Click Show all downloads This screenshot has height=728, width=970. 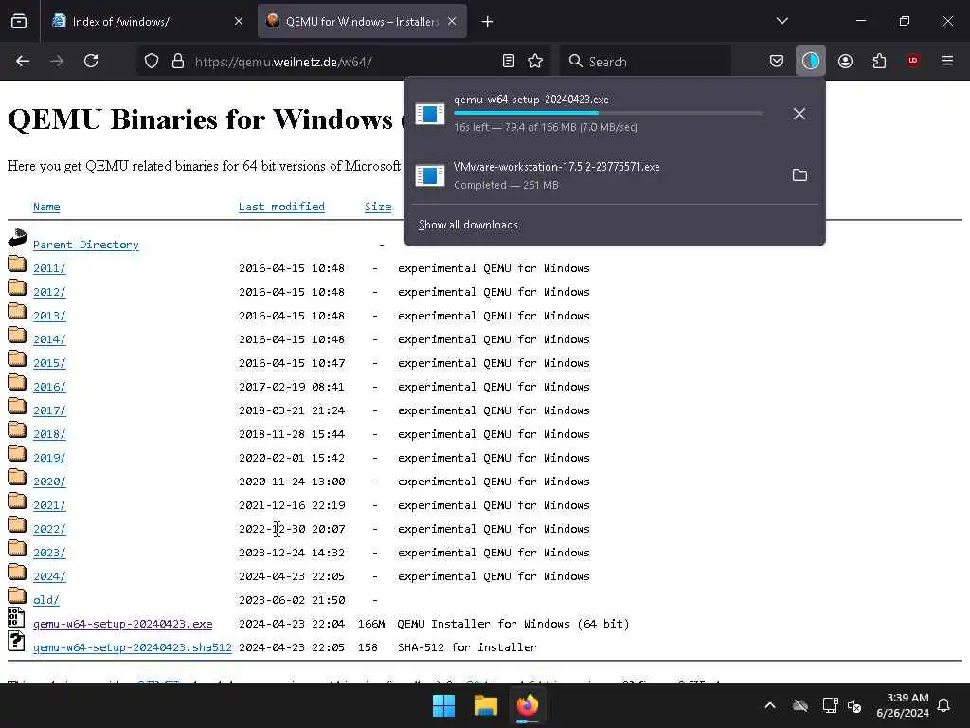click(468, 225)
